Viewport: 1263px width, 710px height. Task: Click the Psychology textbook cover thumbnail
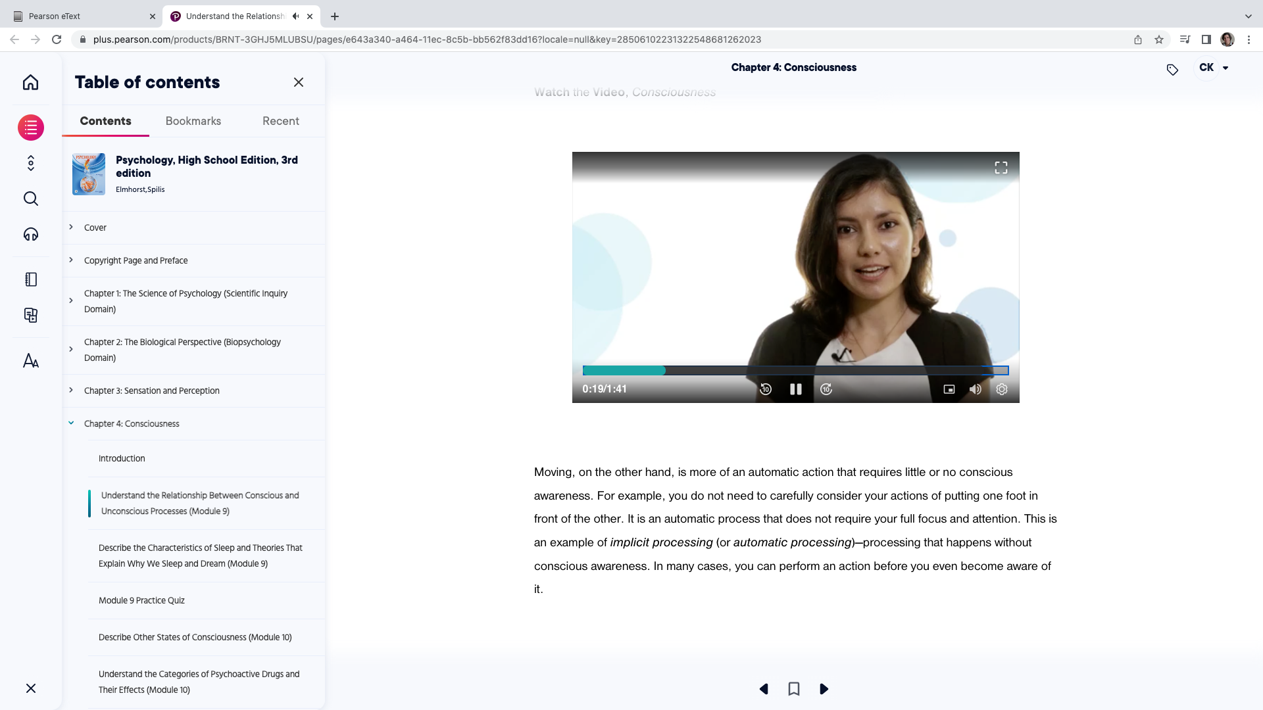[89, 174]
